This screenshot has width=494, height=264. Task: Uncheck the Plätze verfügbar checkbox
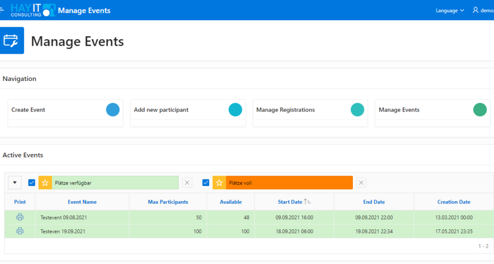click(31, 183)
